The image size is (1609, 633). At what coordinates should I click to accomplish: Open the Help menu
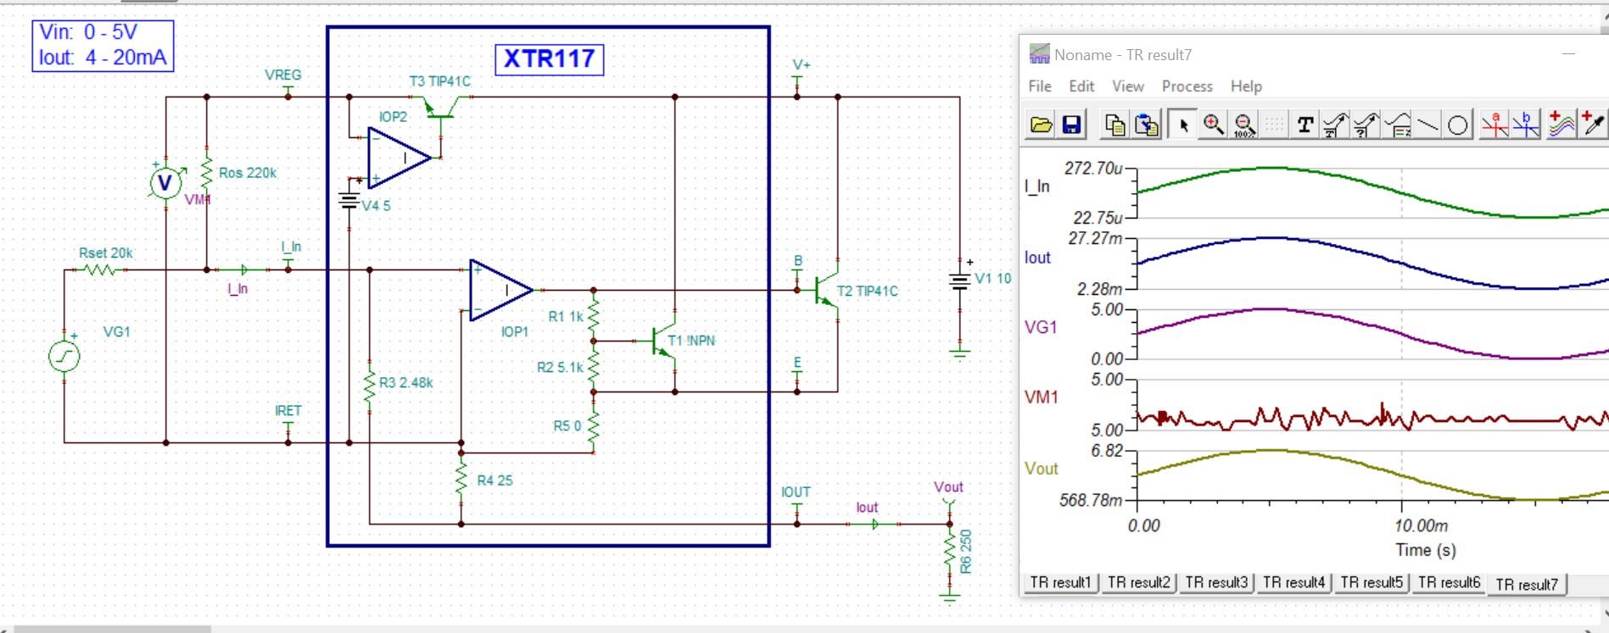1246,86
